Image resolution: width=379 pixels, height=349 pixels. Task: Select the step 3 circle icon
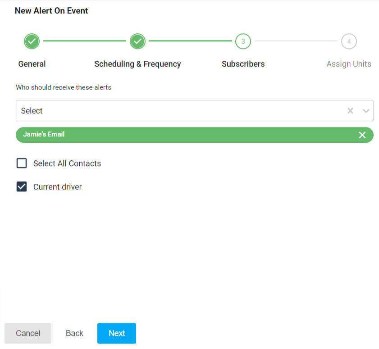243,41
